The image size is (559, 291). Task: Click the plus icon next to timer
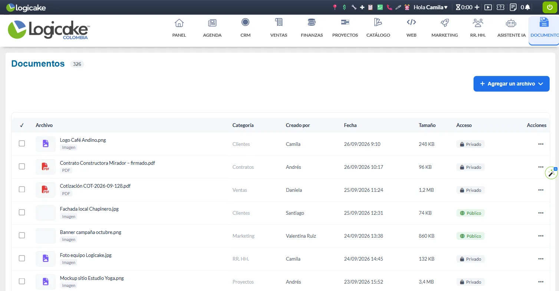(x=477, y=7)
